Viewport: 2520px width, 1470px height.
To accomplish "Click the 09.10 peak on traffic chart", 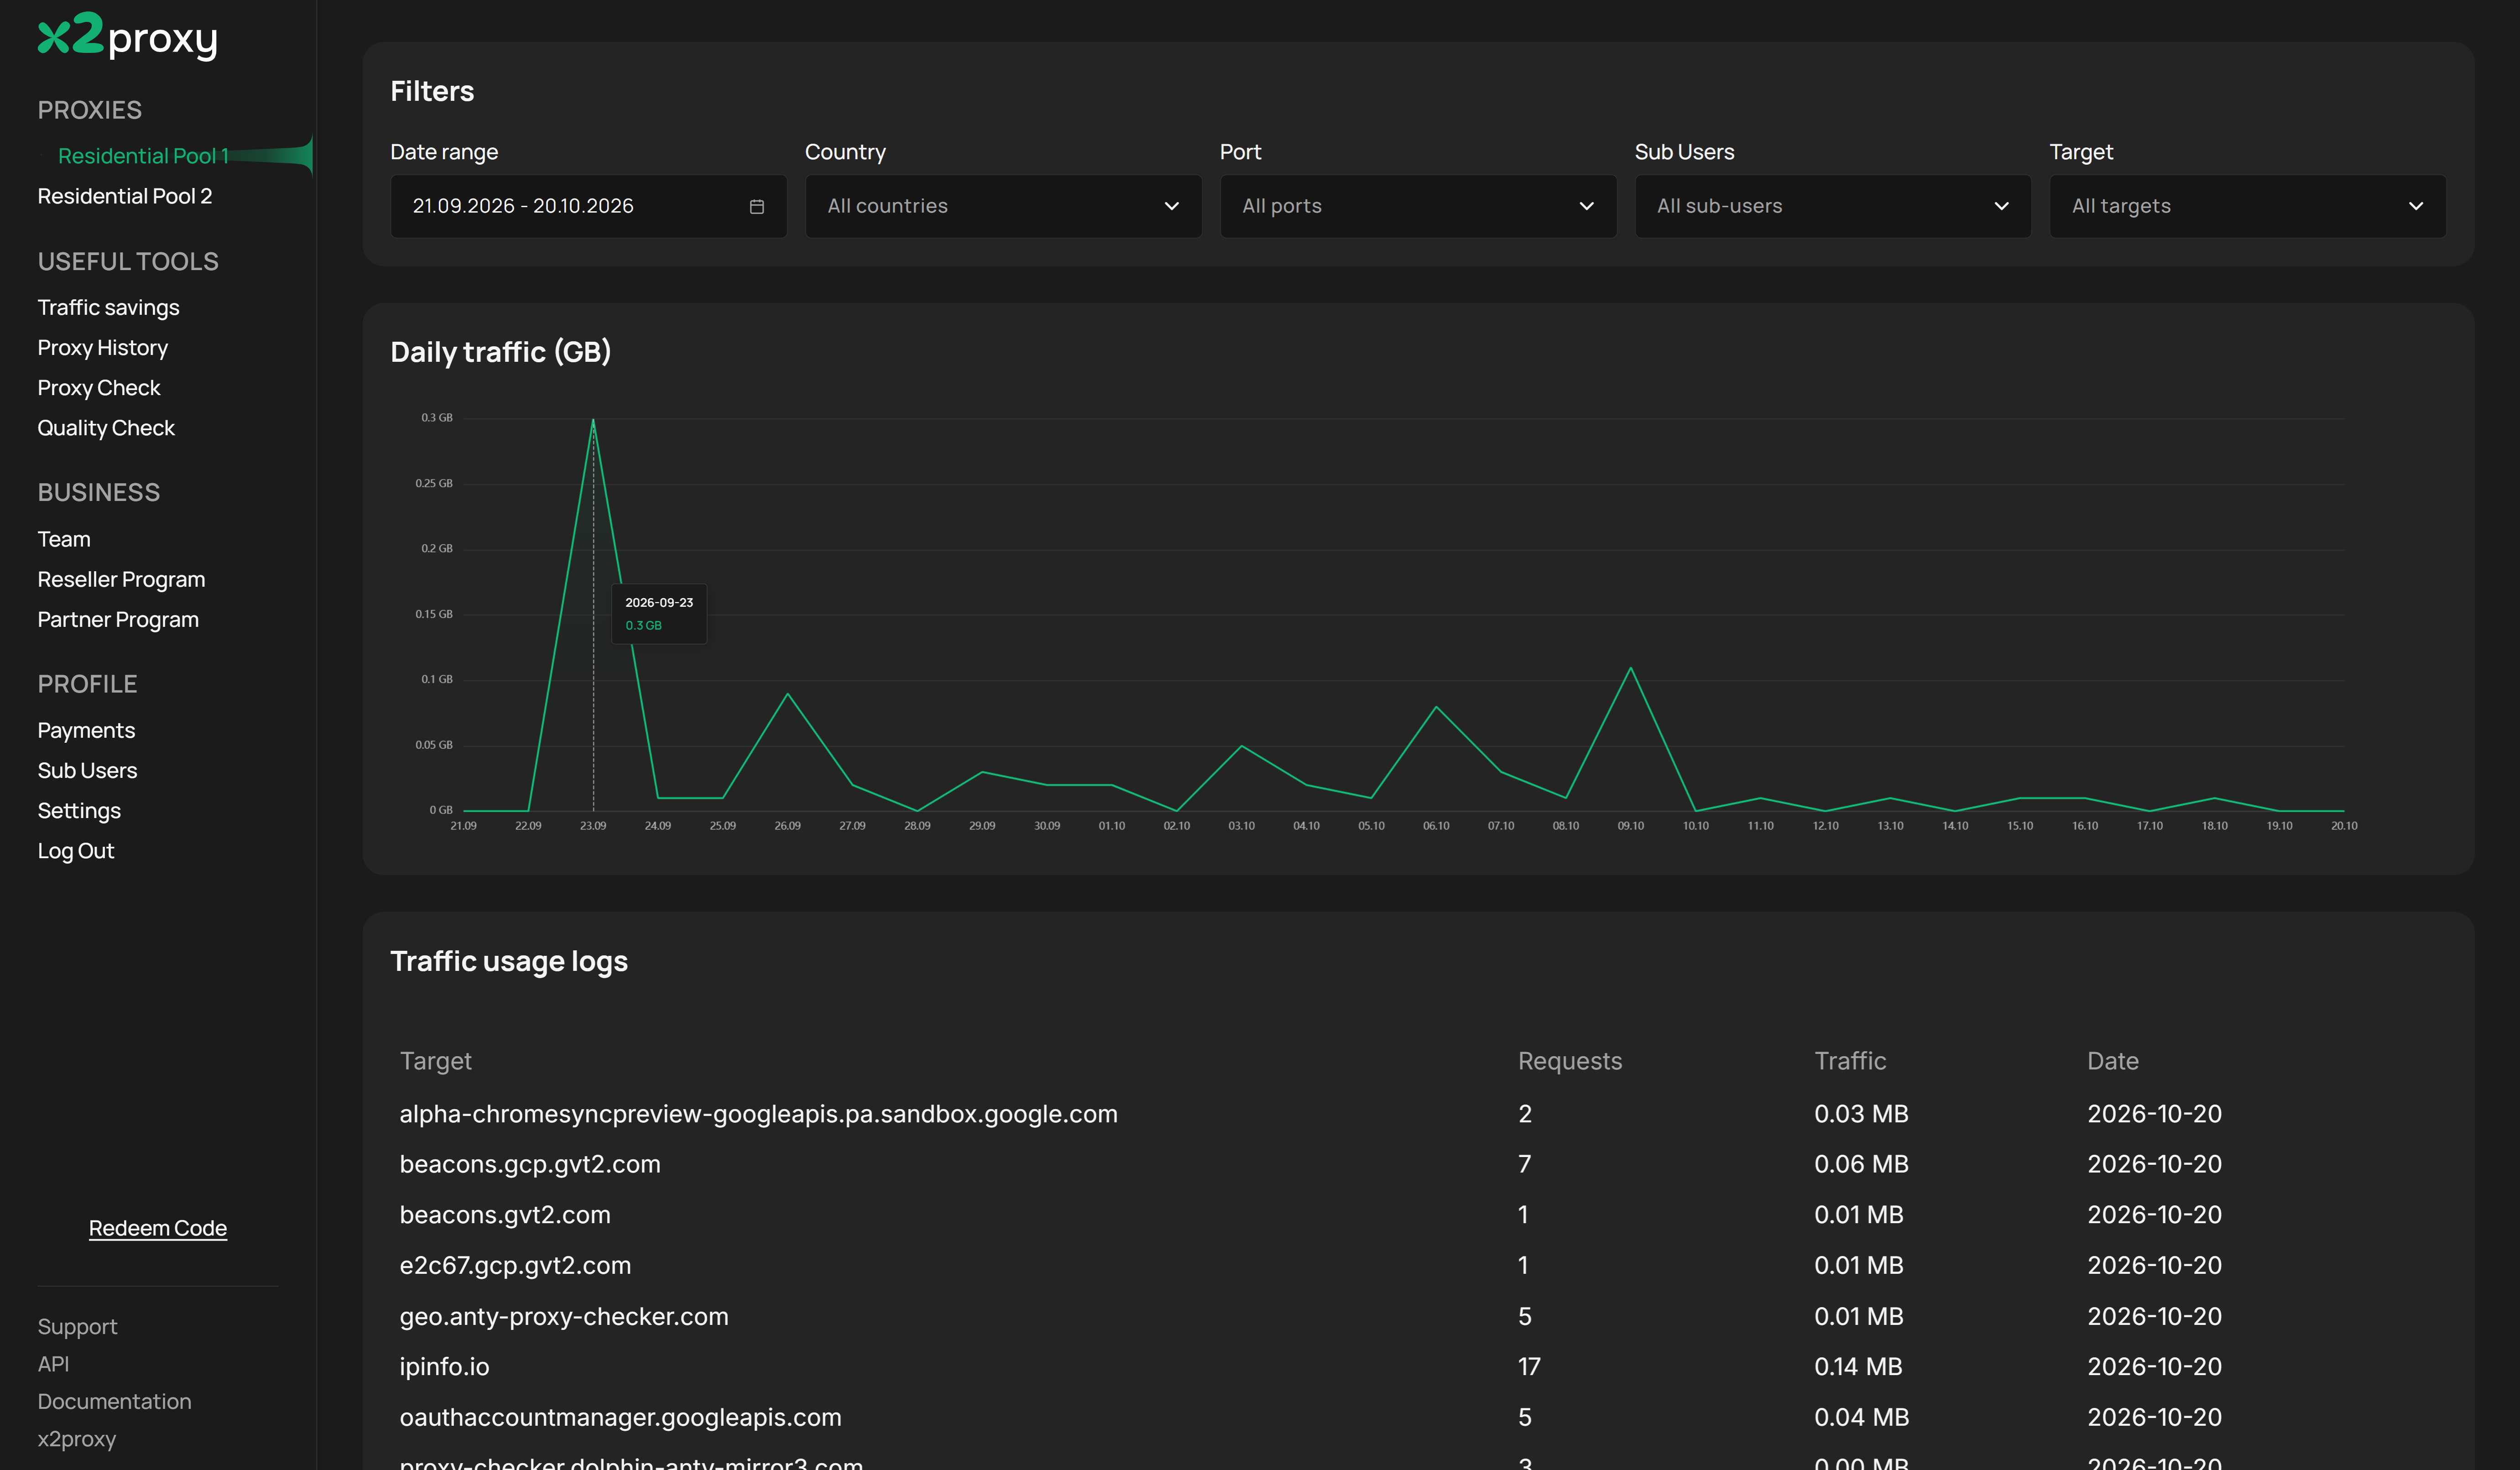I will pos(1631,667).
